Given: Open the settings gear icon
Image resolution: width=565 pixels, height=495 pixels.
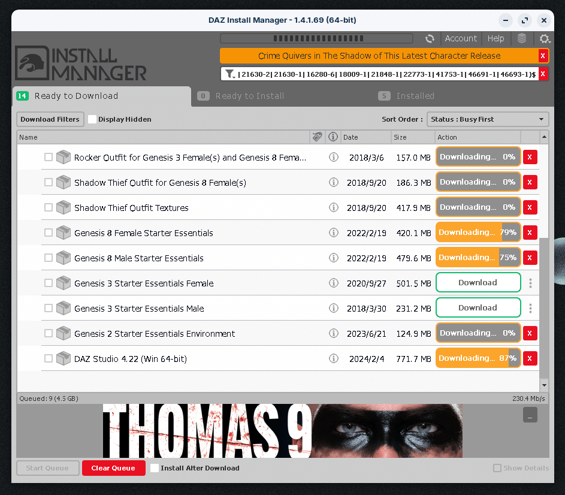Looking at the screenshot, I should [544, 38].
